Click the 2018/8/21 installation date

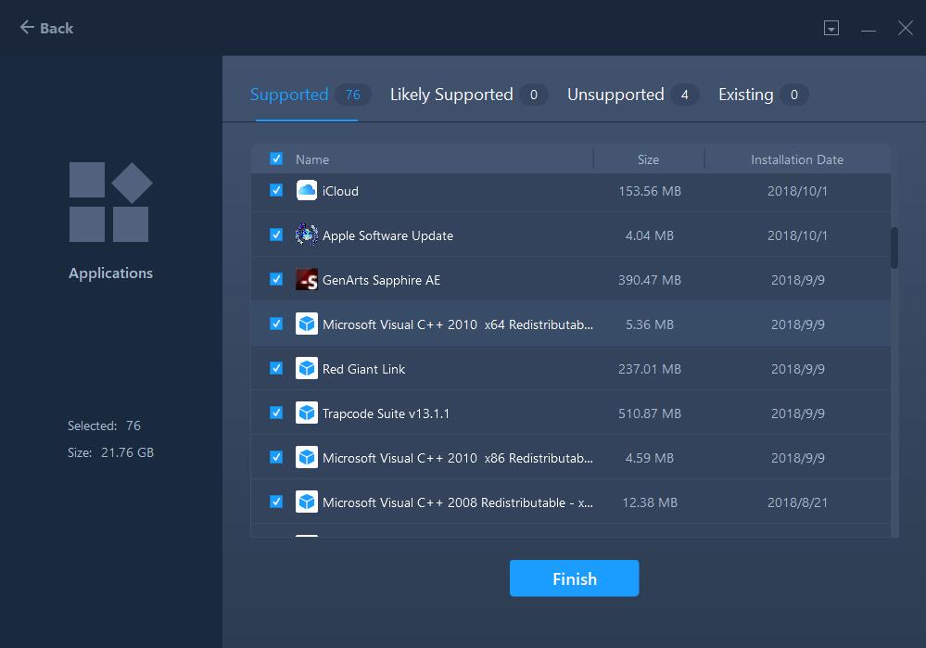coord(797,502)
